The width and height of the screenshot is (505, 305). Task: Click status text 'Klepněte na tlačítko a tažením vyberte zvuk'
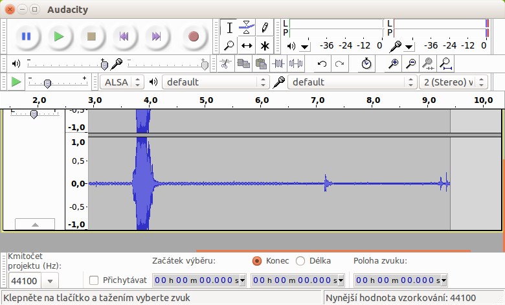pyautogui.click(x=96, y=298)
